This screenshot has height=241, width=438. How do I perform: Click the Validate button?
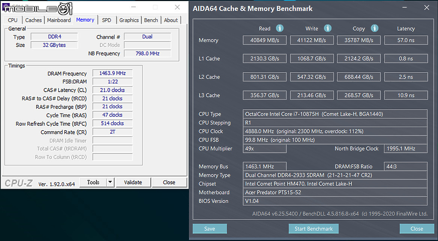133,182
